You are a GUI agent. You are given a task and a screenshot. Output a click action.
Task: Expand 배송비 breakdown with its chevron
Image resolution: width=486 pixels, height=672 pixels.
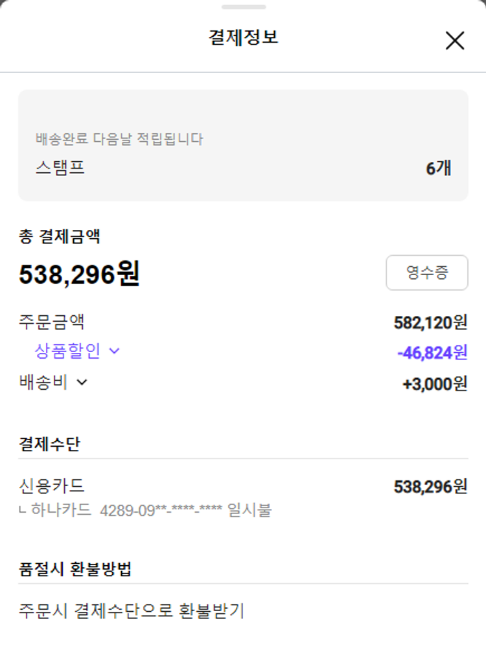82,382
